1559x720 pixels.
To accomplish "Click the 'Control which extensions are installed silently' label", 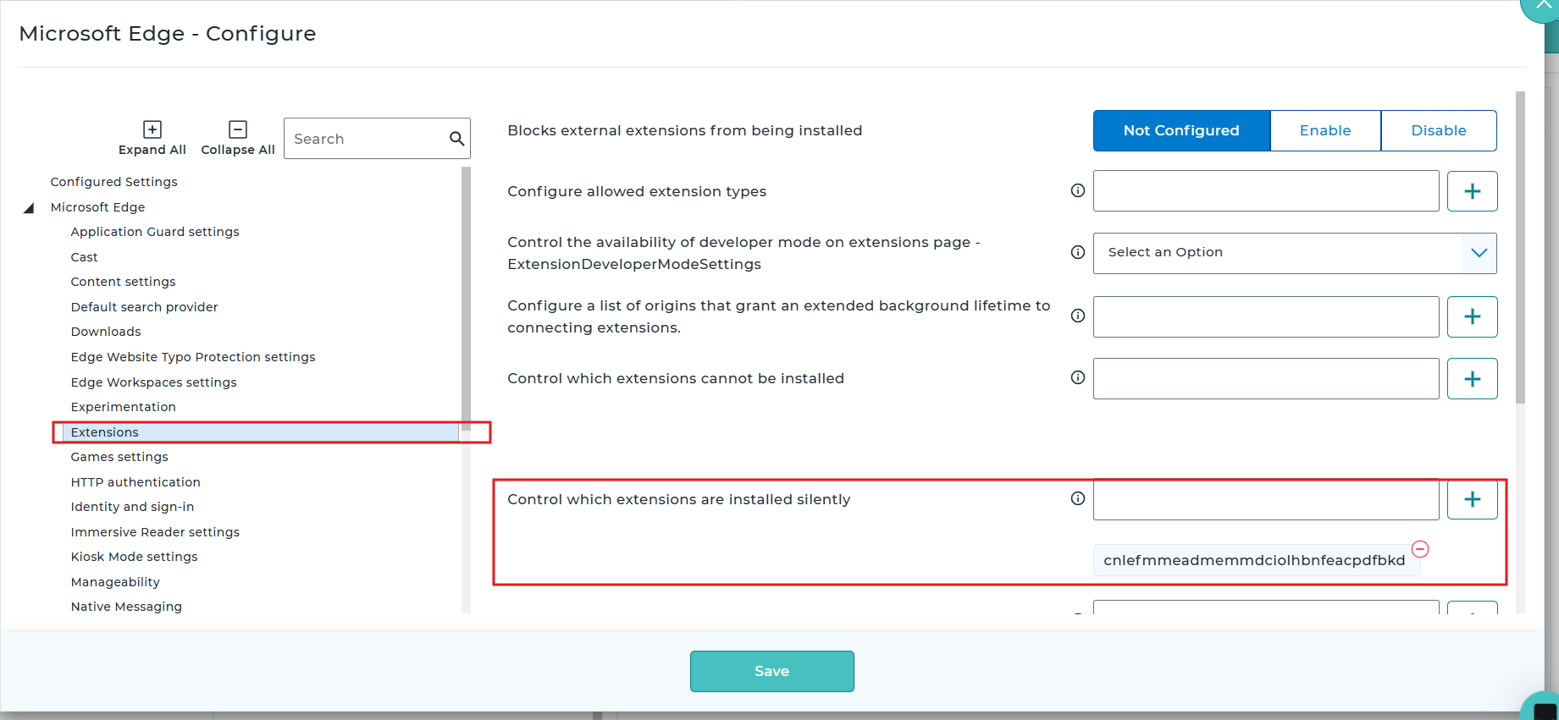I will [x=678, y=499].
